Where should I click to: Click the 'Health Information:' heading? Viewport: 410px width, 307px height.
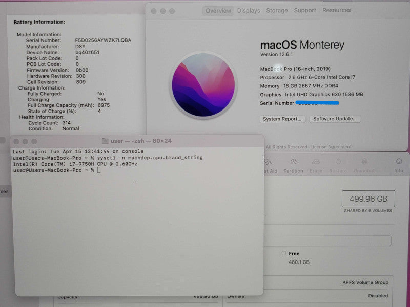(x=42, y=117)
